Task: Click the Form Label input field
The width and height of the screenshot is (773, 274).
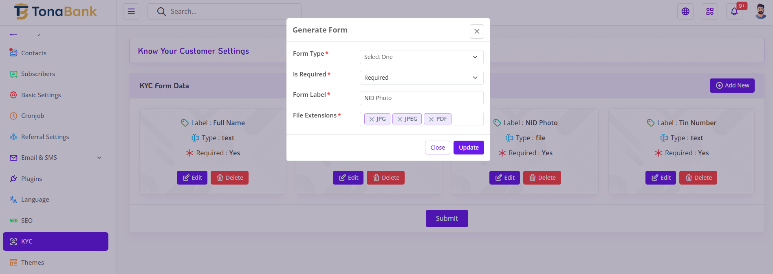Action: click(x=421, y=98)
